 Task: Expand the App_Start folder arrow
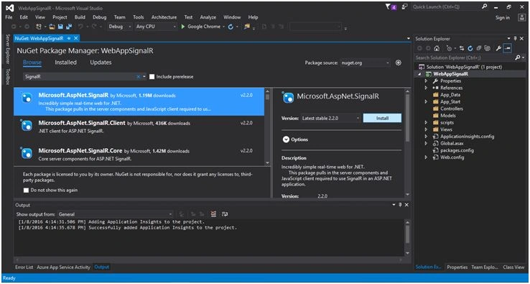[427, 101]
